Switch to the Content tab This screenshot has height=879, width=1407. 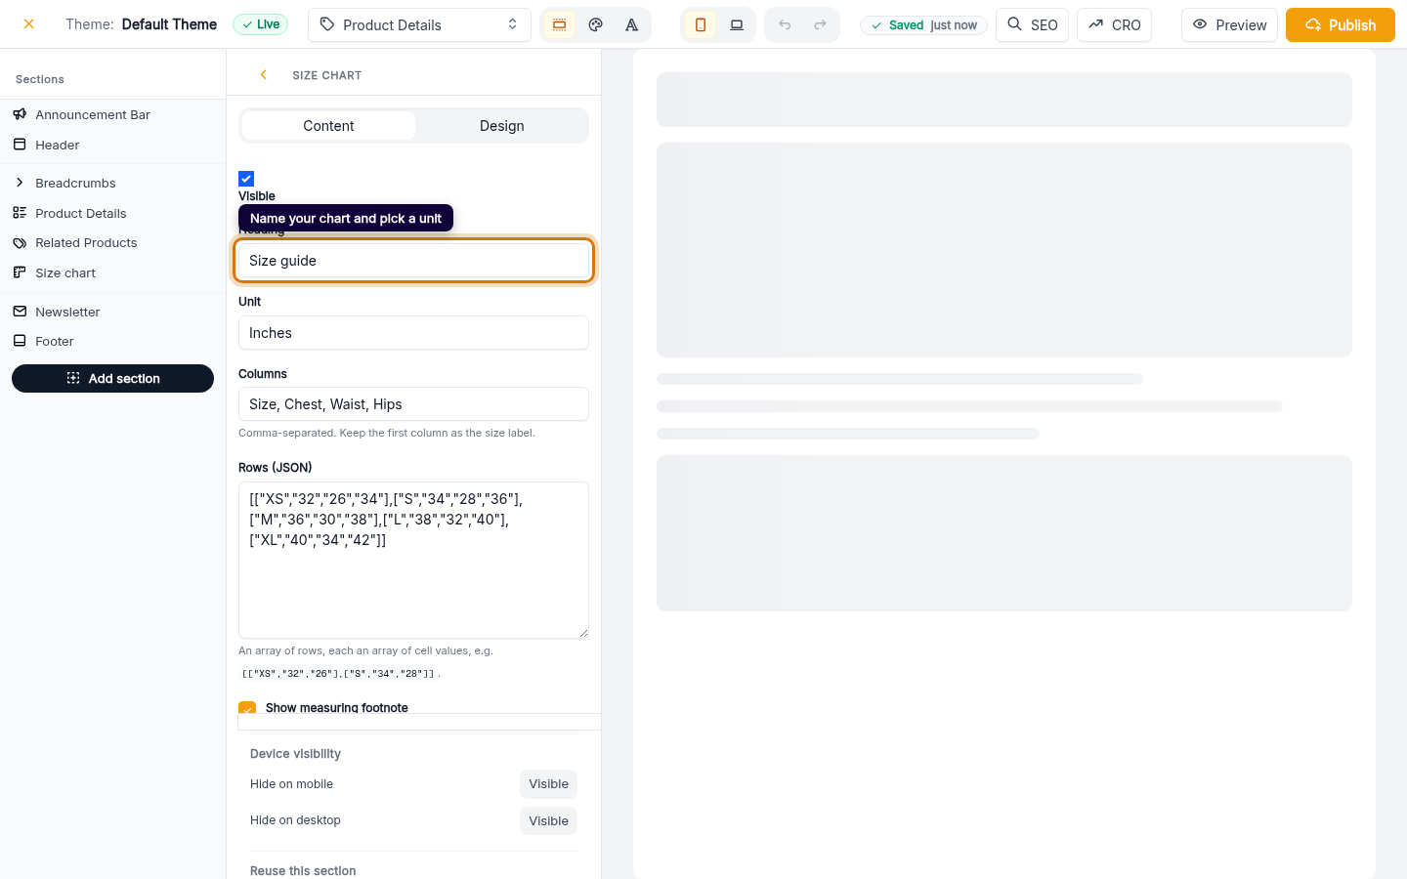[328, 126]
